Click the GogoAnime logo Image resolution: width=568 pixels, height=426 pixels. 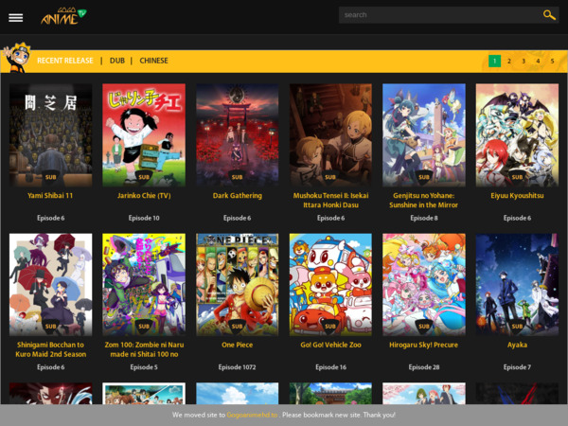click(63, 16)
